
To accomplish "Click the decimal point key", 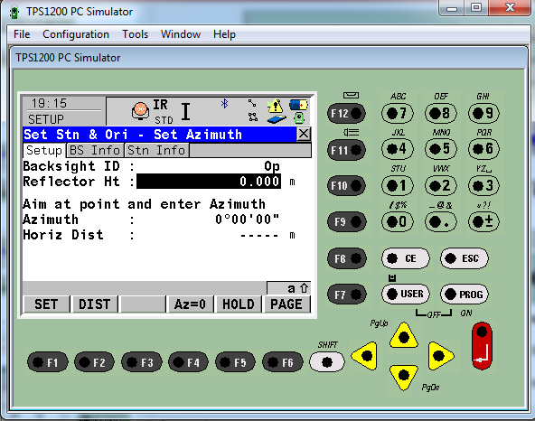I will click(x=440, y=221).
